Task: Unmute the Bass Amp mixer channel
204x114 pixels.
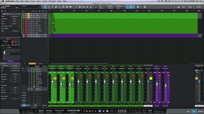Action: pos(168,75)
